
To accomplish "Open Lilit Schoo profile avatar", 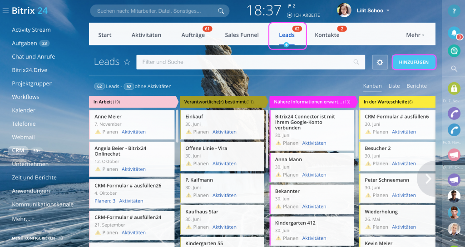I will (344, 10).
